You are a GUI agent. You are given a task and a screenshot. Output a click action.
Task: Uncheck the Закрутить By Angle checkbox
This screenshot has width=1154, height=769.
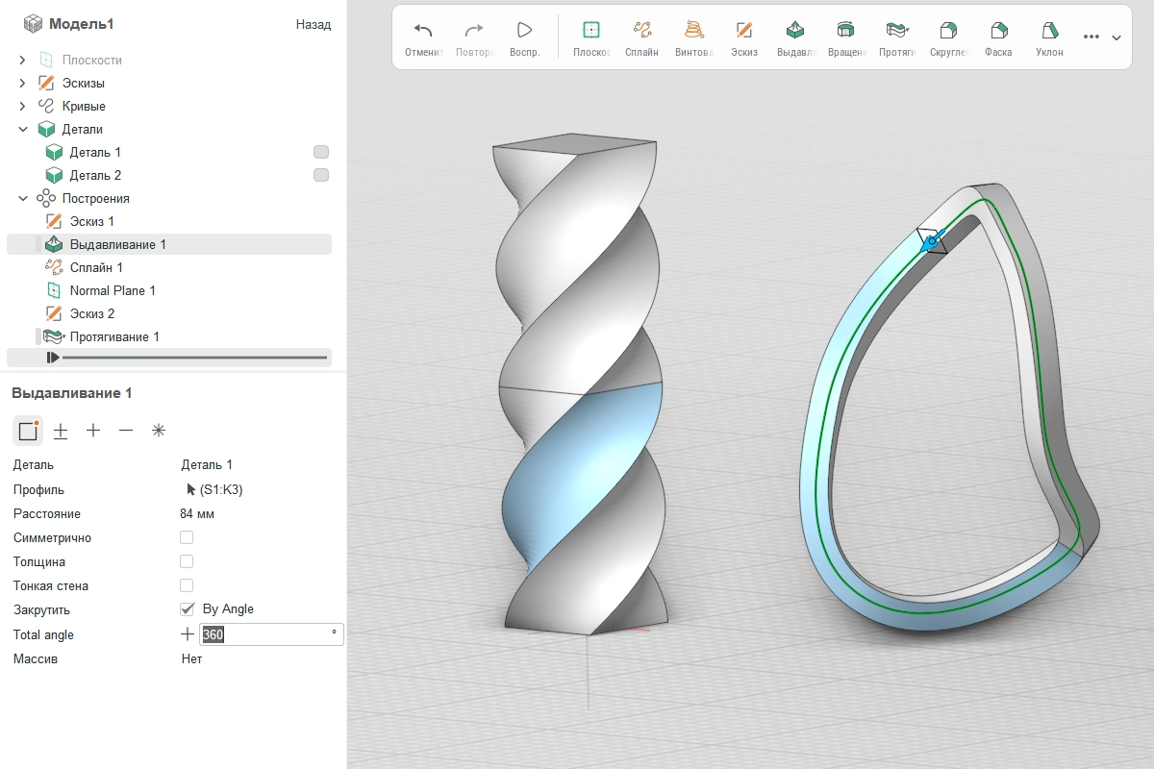(187, 609)
